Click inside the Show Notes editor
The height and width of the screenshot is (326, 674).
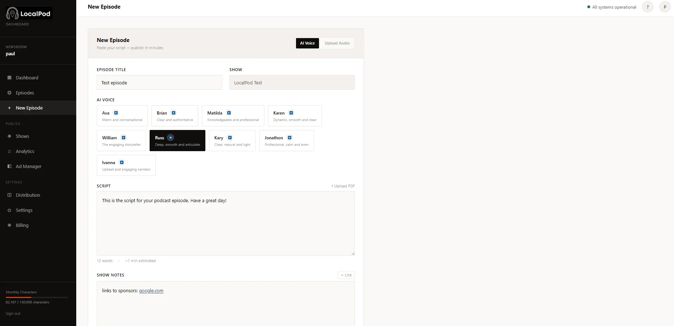226,304
